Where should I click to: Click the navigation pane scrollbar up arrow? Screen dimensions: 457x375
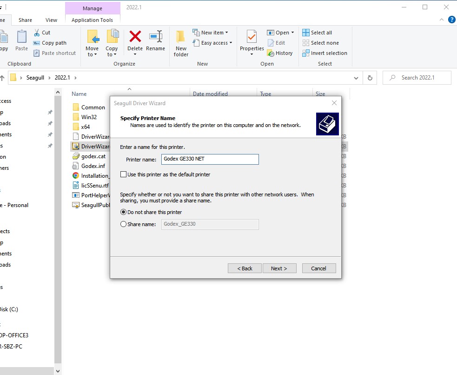(x=58, y=93)
